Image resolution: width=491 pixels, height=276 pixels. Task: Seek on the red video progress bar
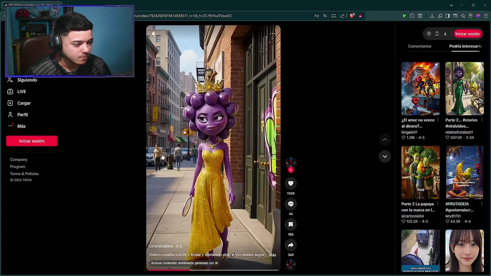[213, 269]
